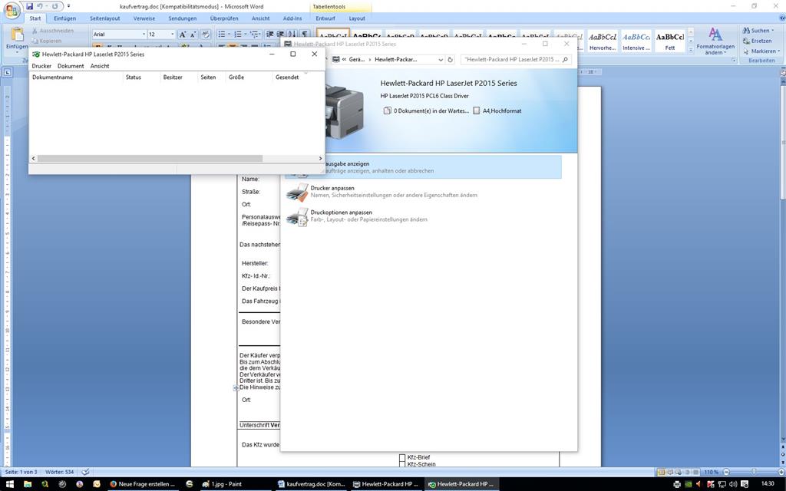Open the Überprüfen ribbon tab

click(x=224, y=18)
